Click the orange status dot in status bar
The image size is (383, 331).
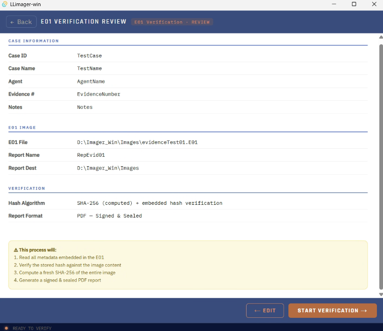(x=6, y=328)
